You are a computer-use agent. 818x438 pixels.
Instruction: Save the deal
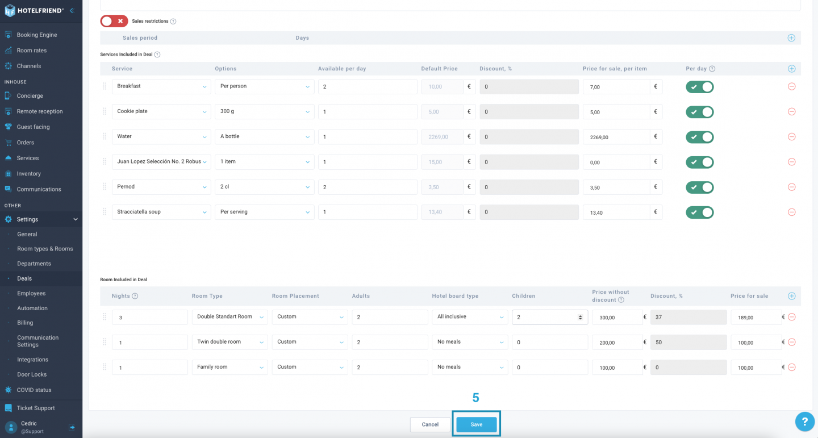point(477,424)
